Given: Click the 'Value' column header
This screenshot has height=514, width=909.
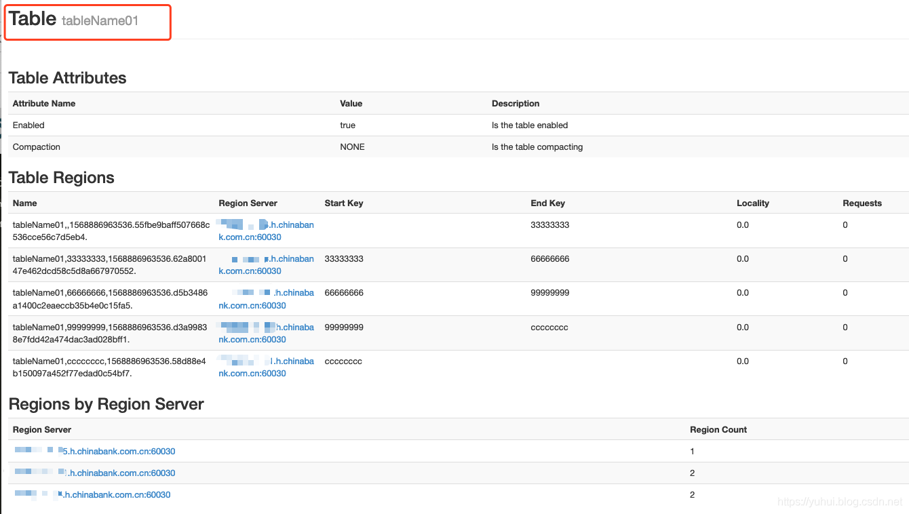Looking at the screenshot, I should pos(351,104).
